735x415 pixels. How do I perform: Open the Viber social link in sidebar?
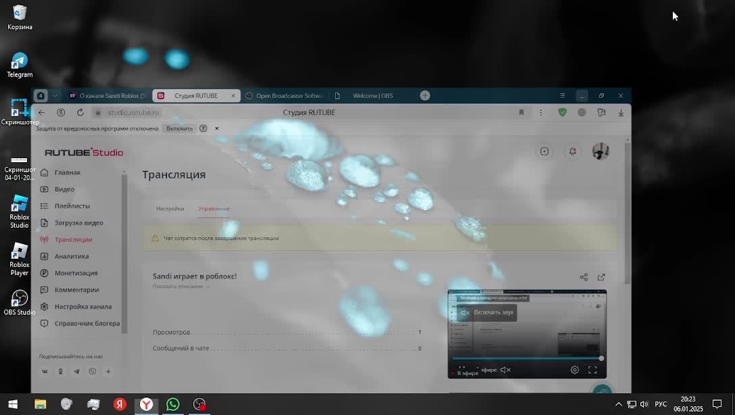(x=93, y=371)
